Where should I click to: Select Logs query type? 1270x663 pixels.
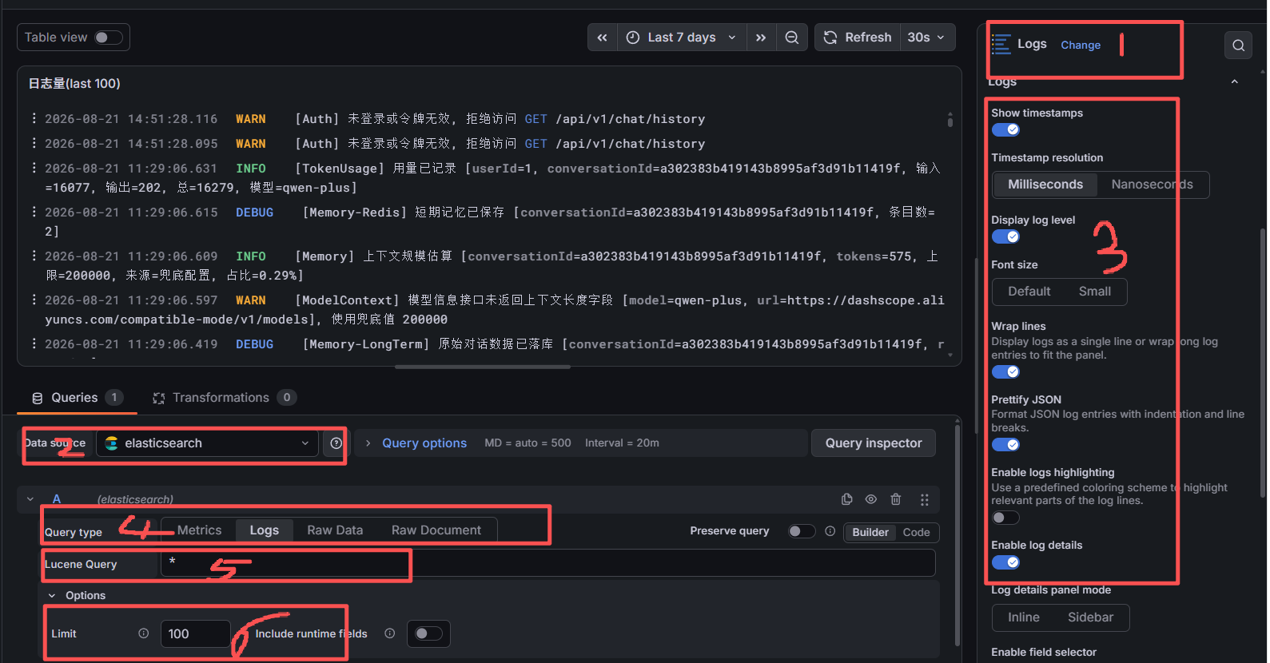(x=265, y=530)
